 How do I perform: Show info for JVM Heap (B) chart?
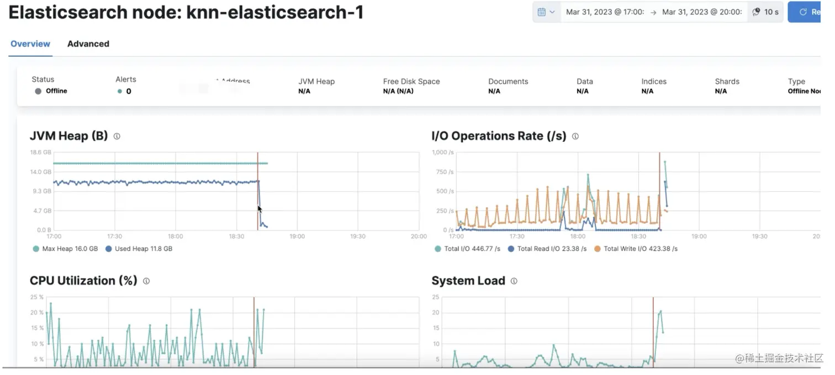(x=117, y=136)
